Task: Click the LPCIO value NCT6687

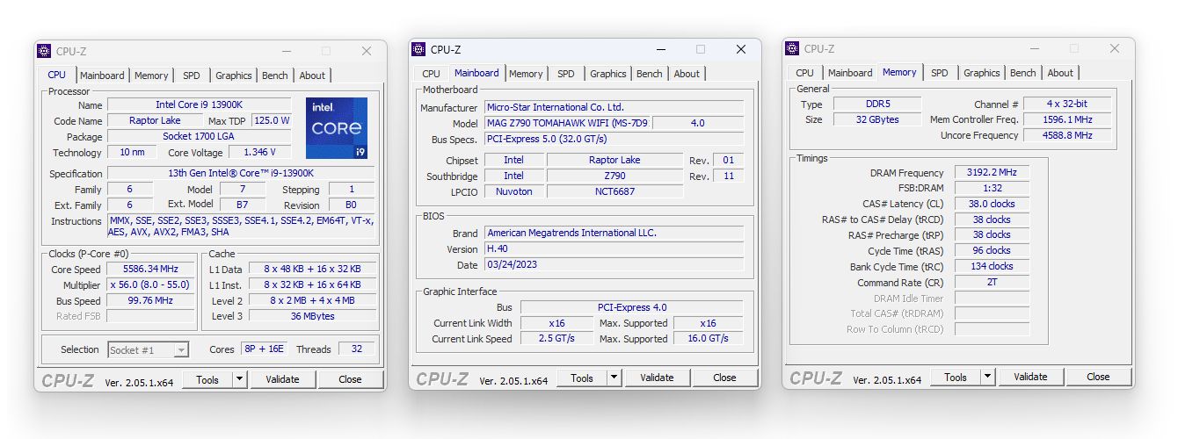Action: click(x=614, y=191)
